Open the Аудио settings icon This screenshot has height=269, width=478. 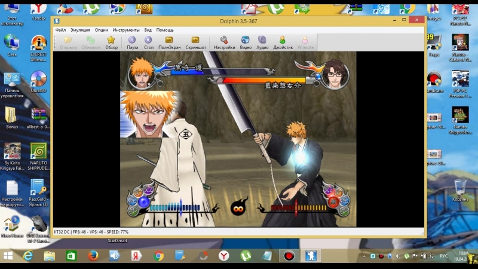(x=262, y=42)
